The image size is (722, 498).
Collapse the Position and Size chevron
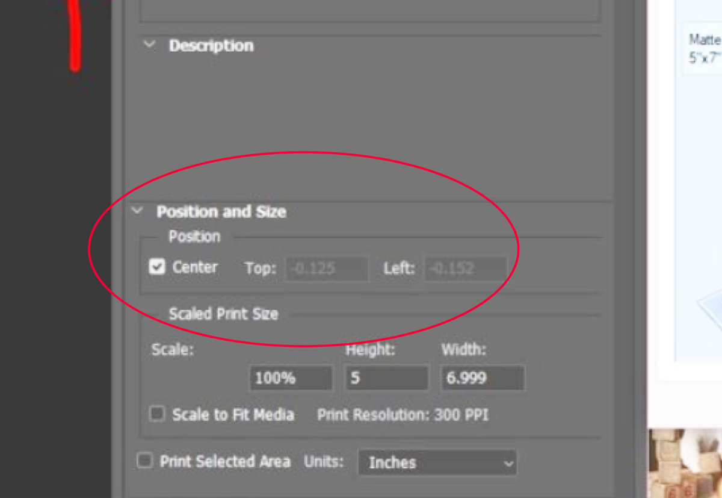[138, 211]
